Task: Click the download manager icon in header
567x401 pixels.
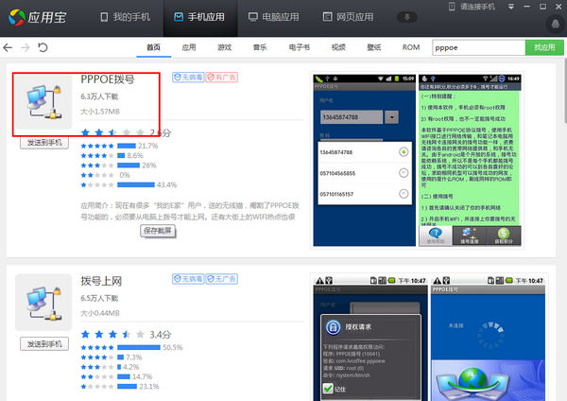Action: point(407,17)
